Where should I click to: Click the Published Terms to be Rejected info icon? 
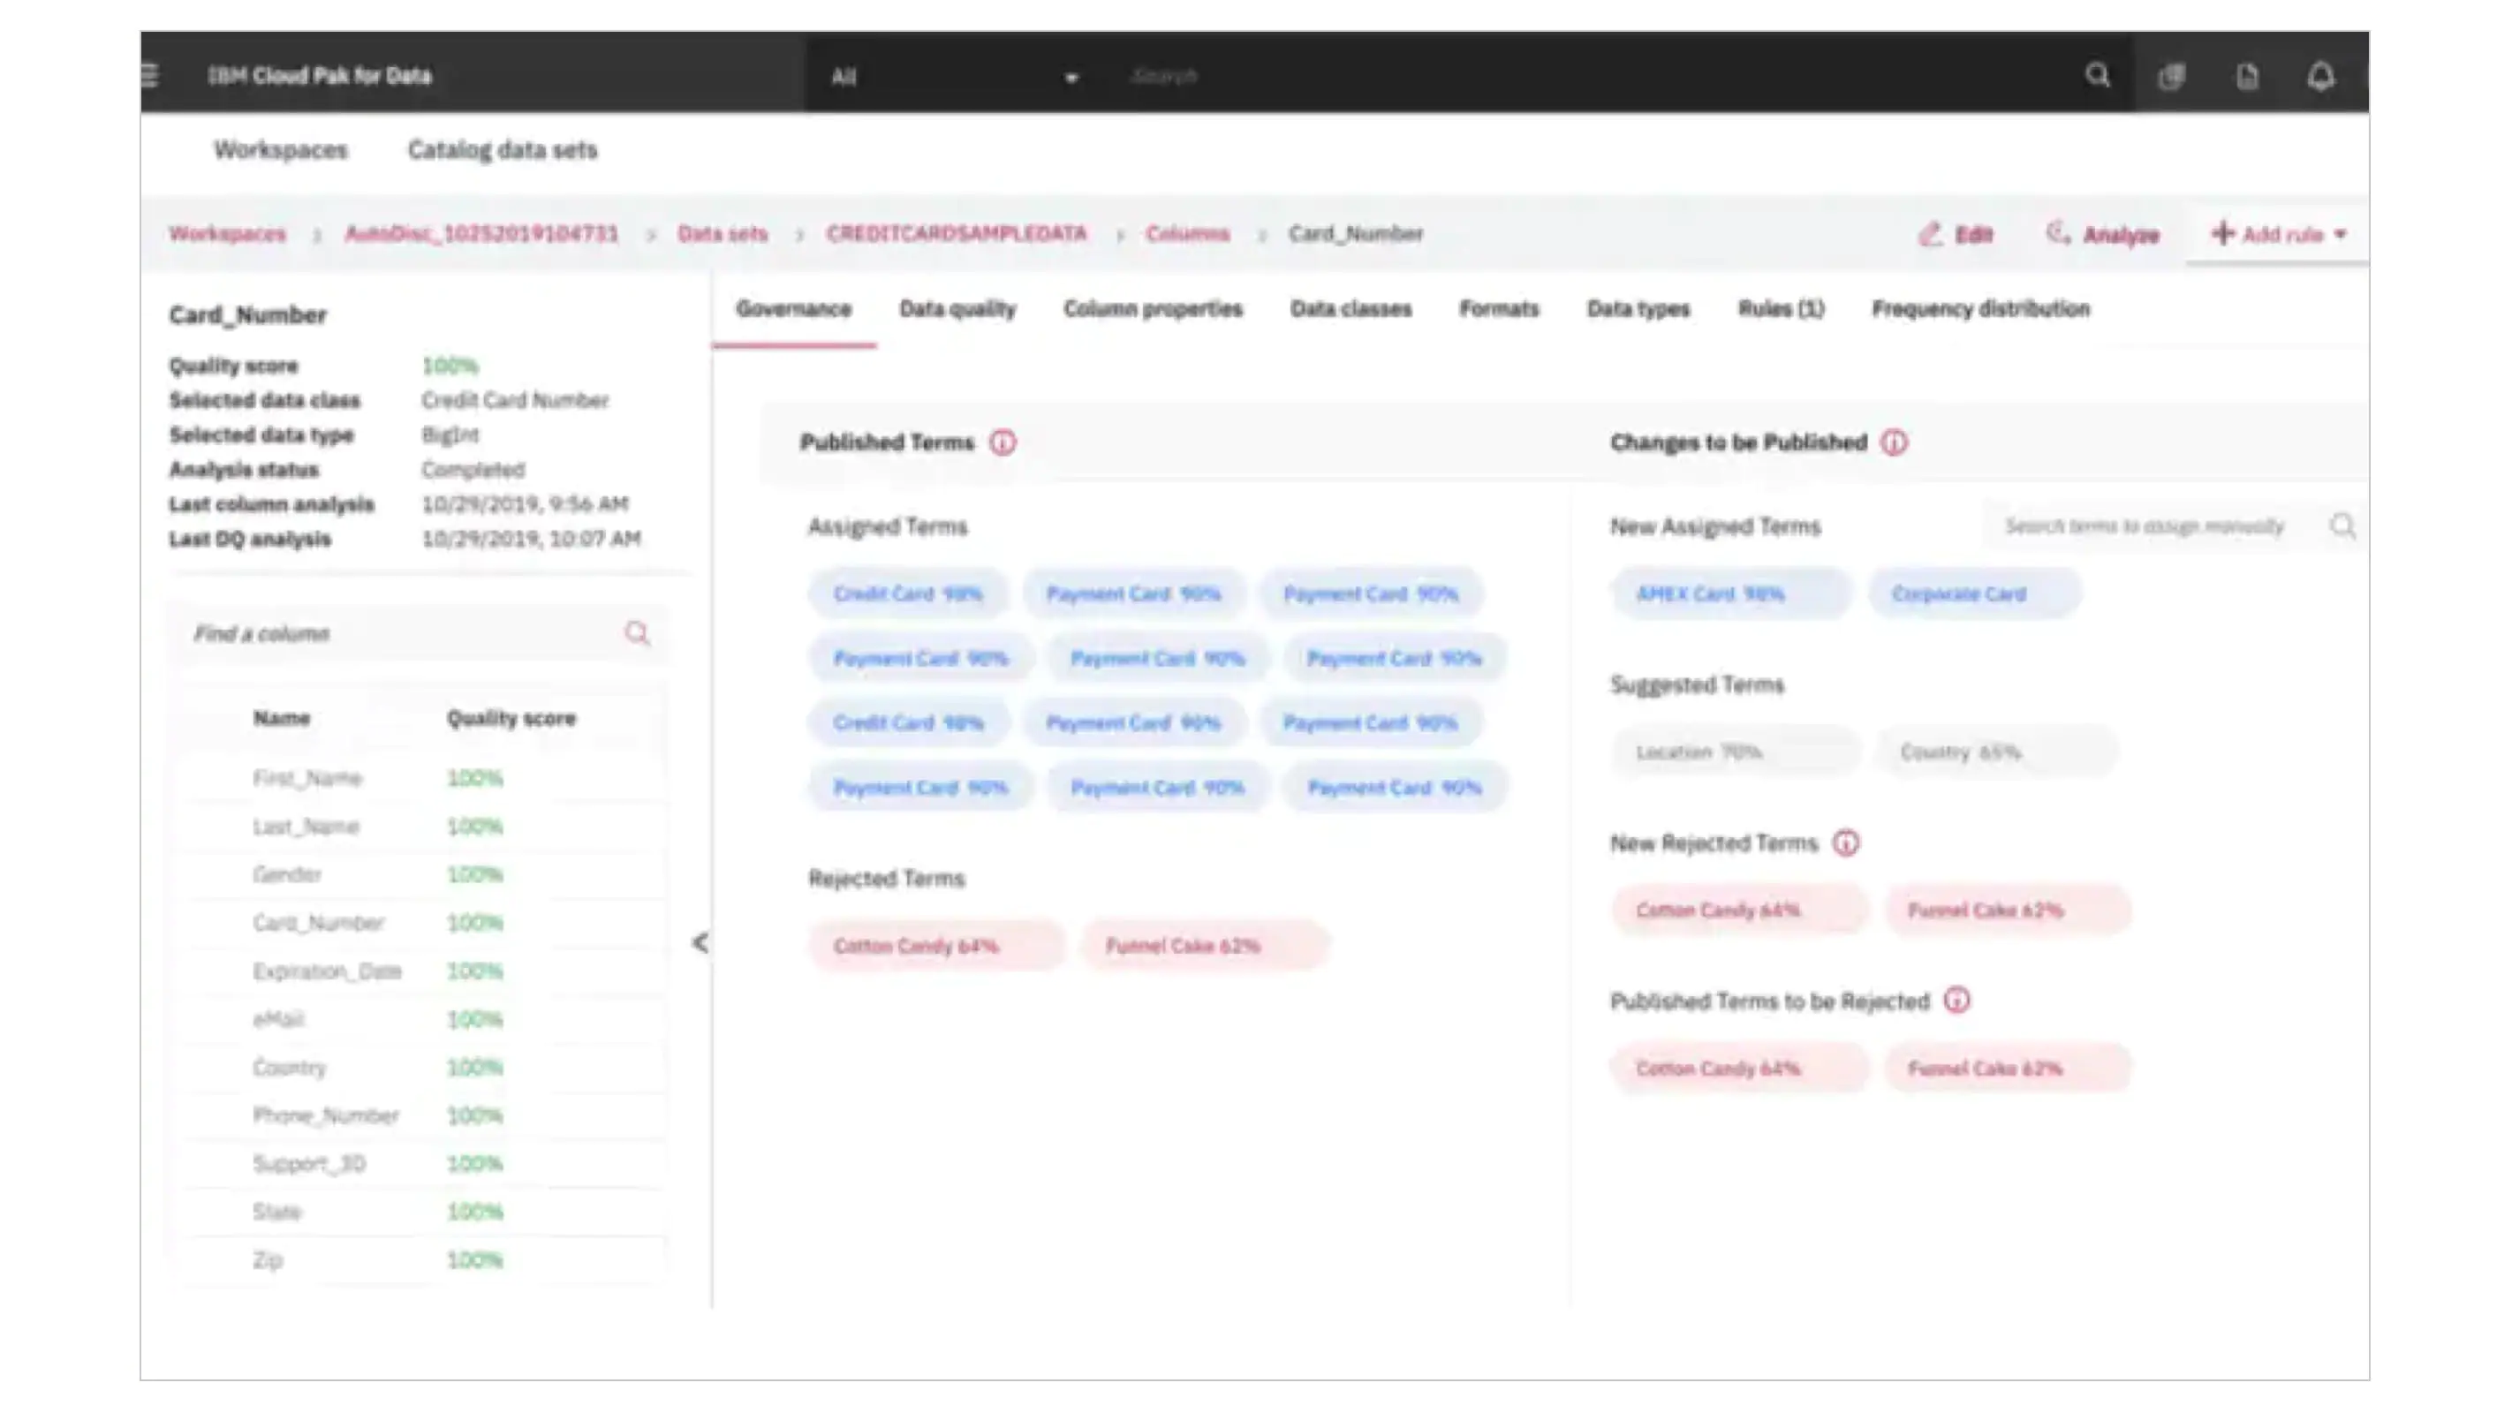pyautogui.click(x=1956, y=1000)
